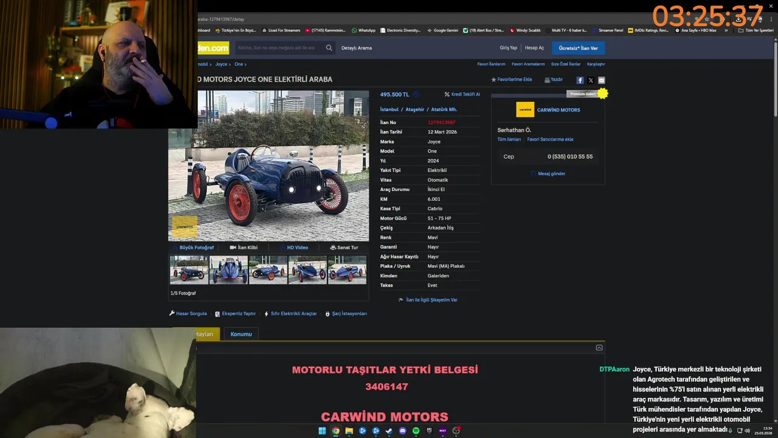
Task: Open File Explorer from taskbar
Action: click(349, 431)
